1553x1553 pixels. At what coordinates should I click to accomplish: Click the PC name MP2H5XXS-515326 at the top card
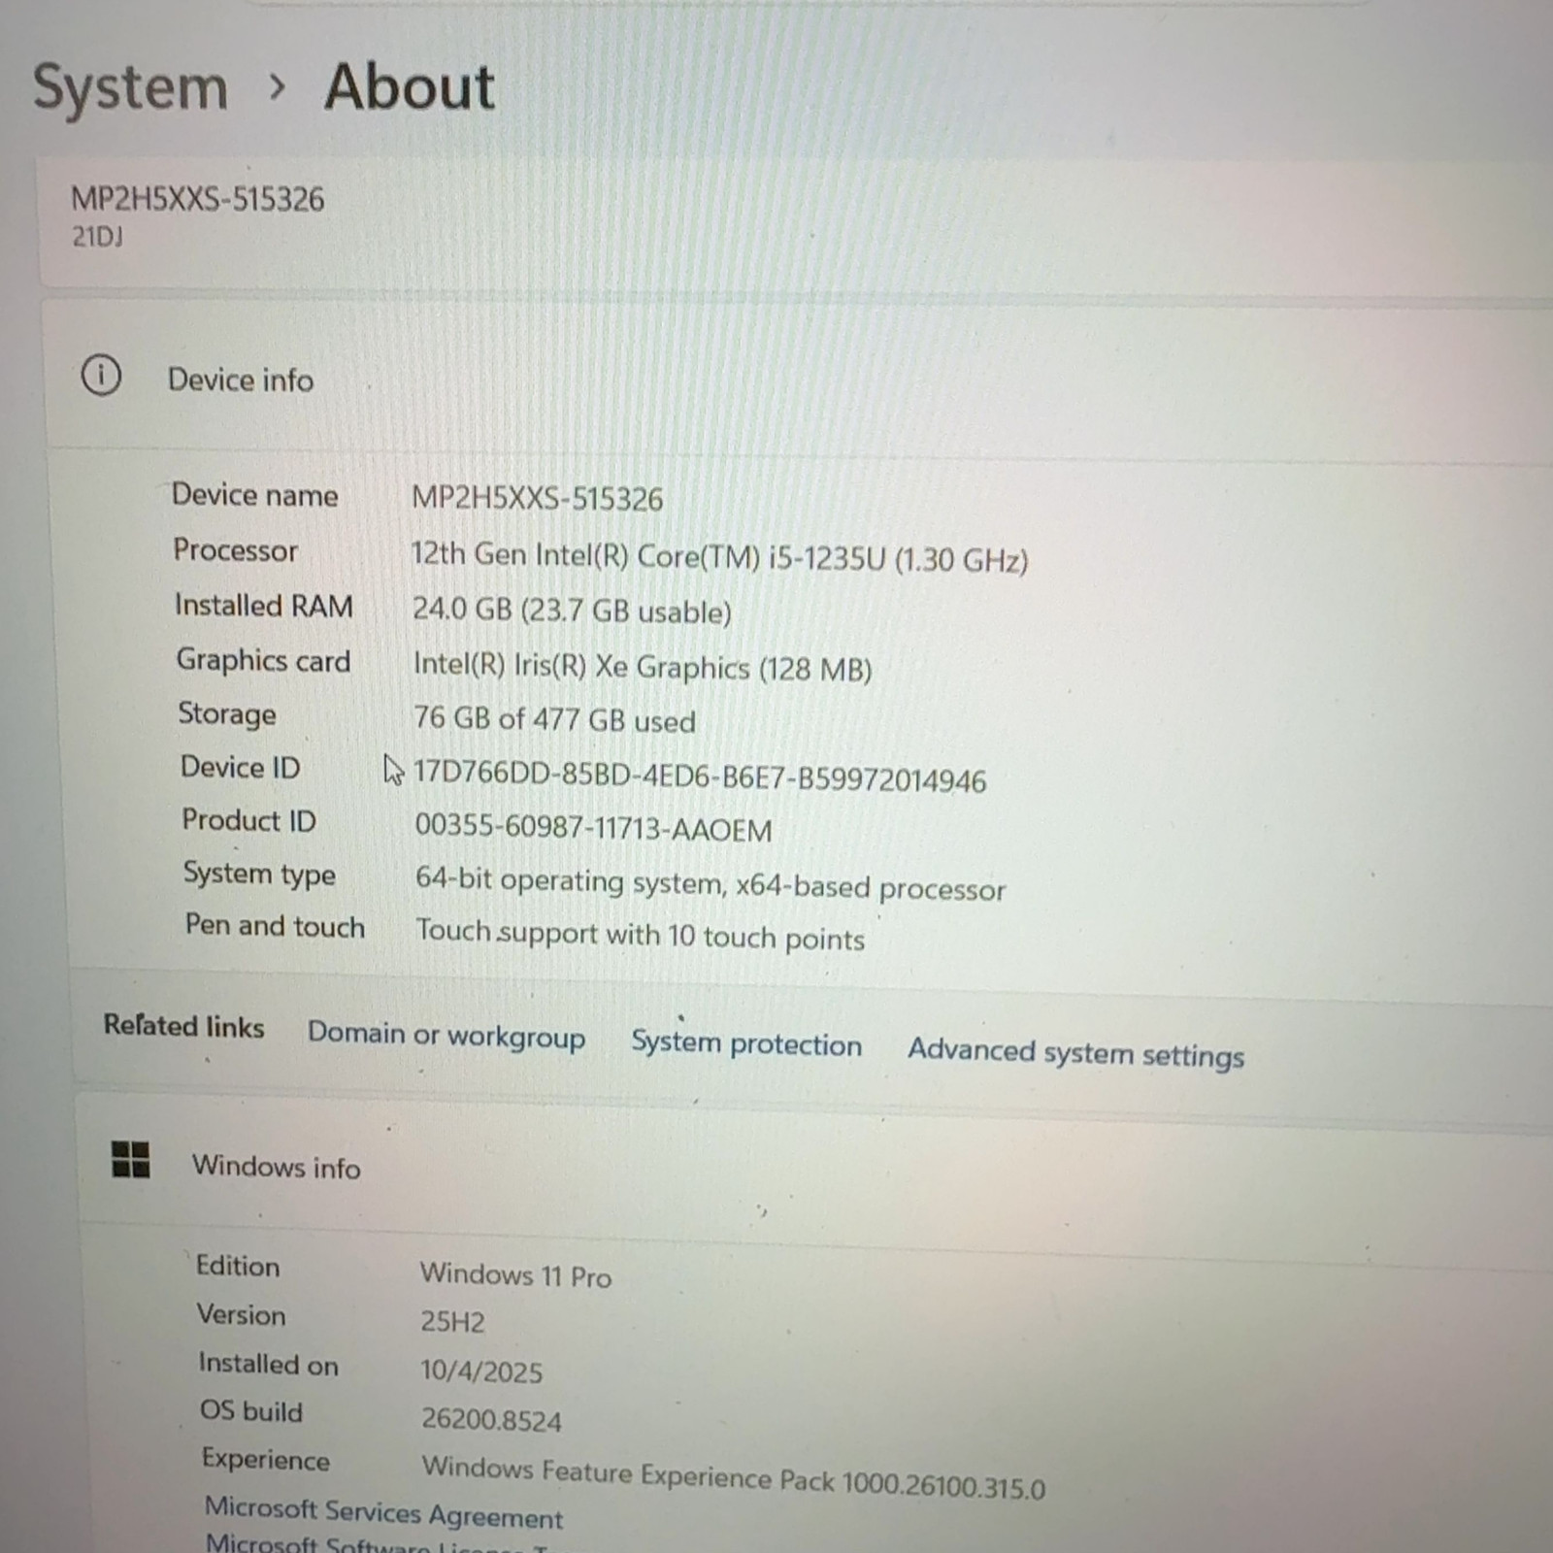point(198,199)
